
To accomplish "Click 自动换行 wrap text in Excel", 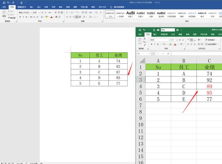I will 210,40.
